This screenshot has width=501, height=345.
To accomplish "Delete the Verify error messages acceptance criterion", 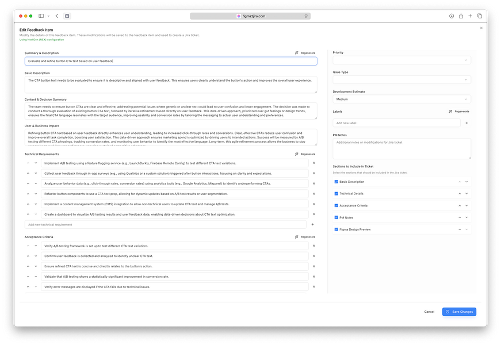I will [x=313, y=286].
